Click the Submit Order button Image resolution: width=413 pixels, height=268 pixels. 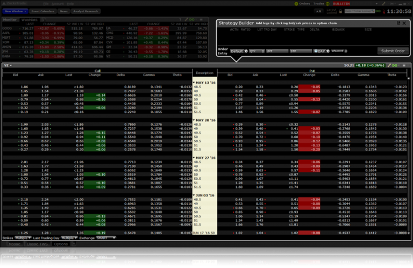[393, 51]
